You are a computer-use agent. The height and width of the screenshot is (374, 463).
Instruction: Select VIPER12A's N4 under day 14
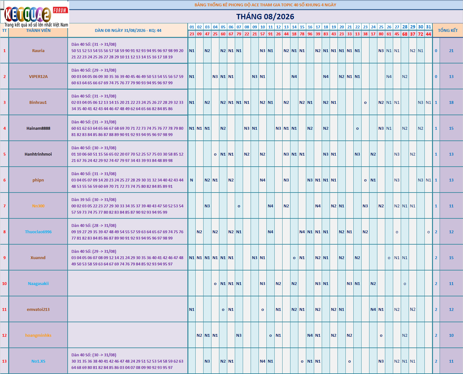point(294,77)
